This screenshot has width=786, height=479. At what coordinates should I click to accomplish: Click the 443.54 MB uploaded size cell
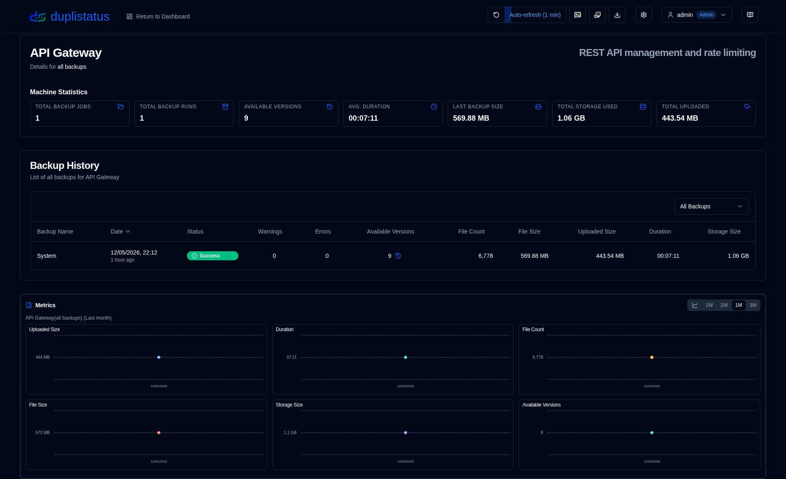click(610, 256)
